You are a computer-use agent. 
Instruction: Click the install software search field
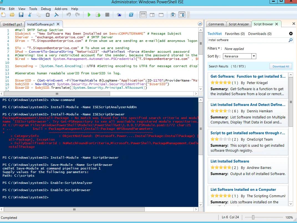tap(247, 40)
